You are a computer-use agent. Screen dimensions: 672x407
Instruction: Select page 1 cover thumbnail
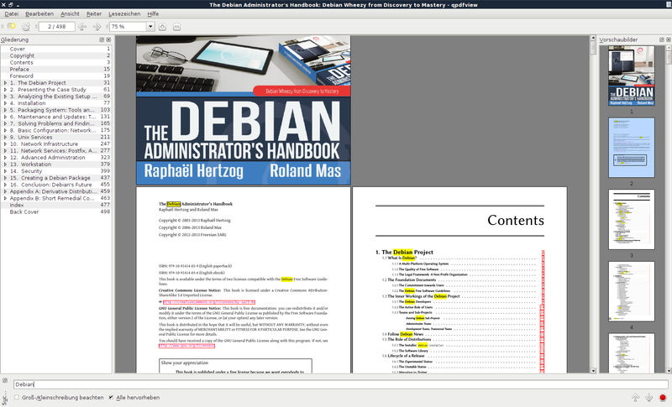(632, 76)
